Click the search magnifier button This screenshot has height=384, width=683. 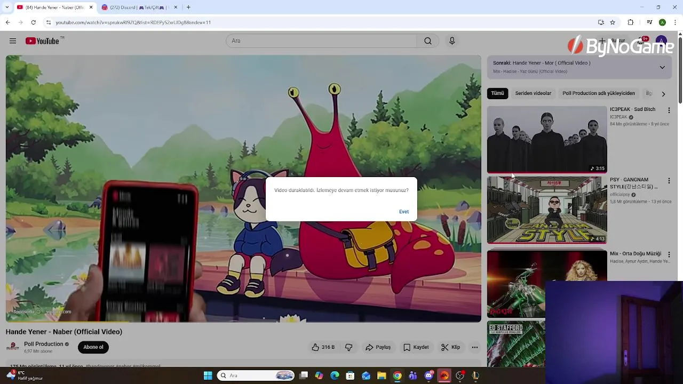pos(428,41)
